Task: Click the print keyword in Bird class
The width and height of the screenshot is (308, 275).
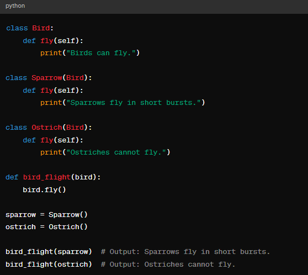Action: pos(51,53)
